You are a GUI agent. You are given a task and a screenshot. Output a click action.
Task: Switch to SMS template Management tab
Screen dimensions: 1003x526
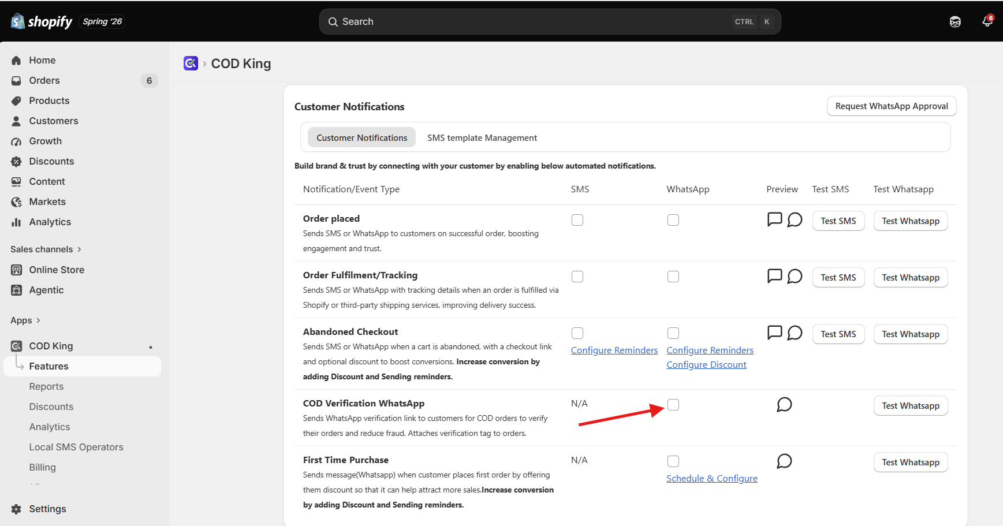tap(482, 137)
